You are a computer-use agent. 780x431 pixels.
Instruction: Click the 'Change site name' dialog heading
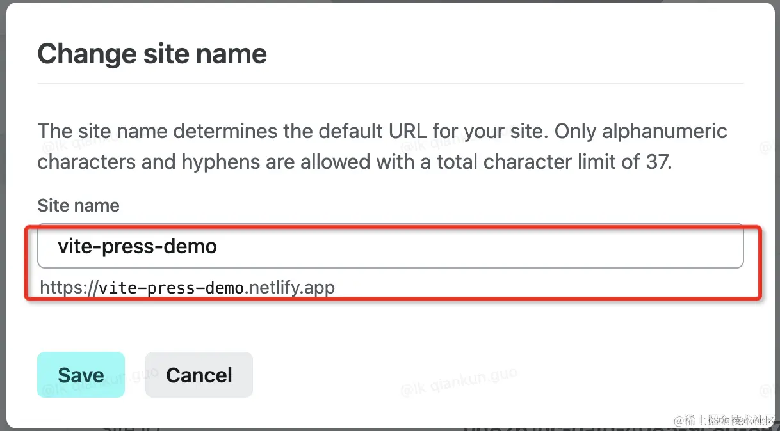click(152, 54)
